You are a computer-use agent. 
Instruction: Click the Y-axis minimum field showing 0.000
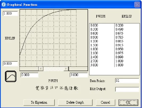[10, 64]
